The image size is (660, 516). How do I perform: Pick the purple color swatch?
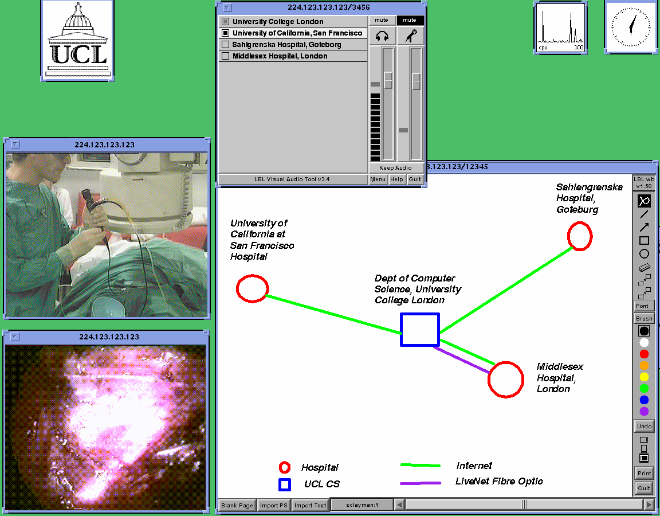(x=643, y=411)
